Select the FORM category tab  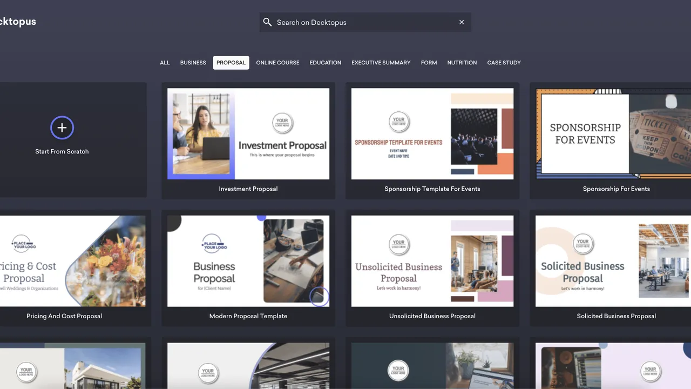tap(429, 63)
